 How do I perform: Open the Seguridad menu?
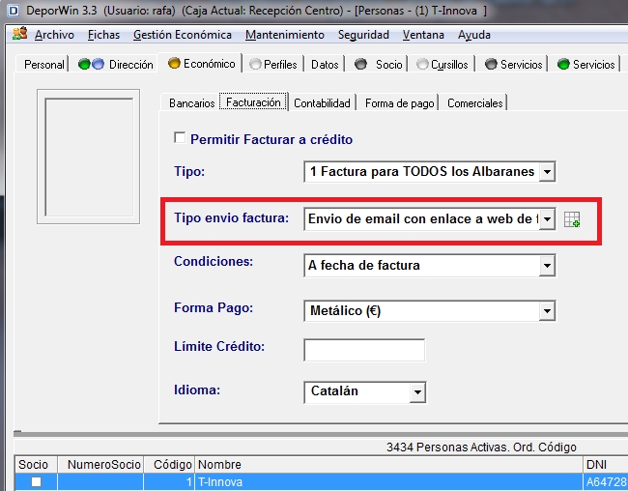click(x=363, y=35)
